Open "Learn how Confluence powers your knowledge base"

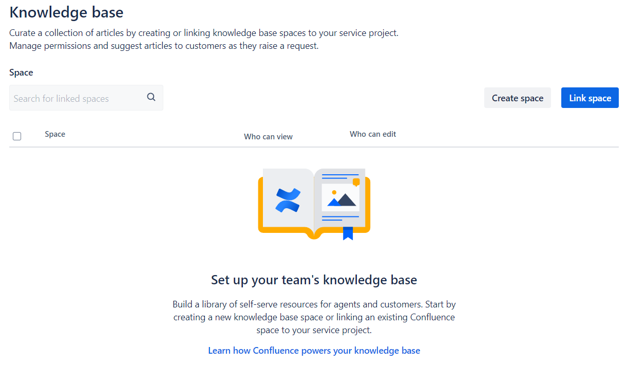click(x=314, y=350)
